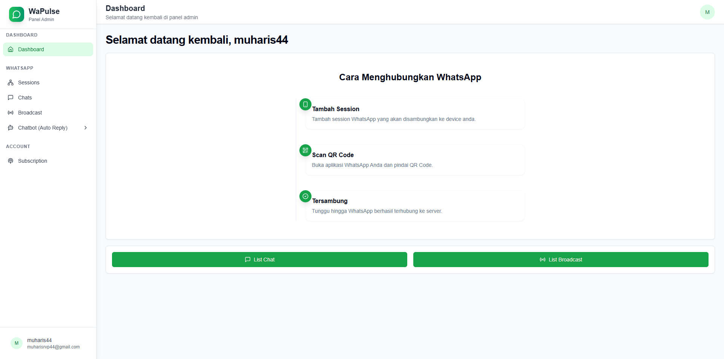Image resolution: width=724 pixels, height=359 pixels.
Task: Click the WaPulse brand title text
Action: (x=44, y=11)
